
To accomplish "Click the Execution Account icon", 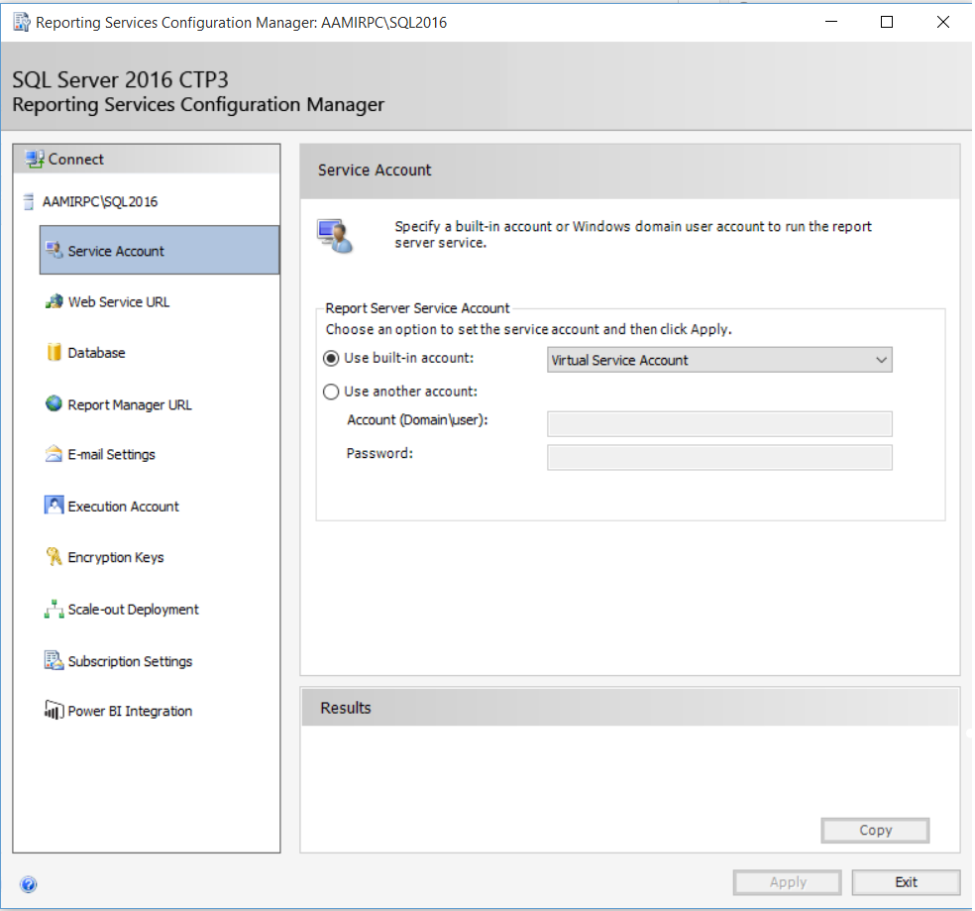I will (54, 505).
